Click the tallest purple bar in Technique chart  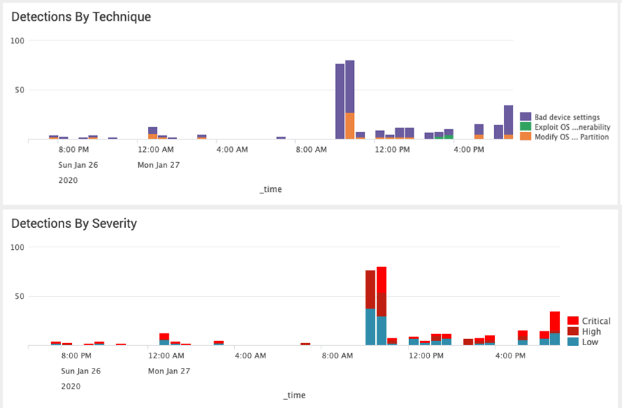[350, 86]
